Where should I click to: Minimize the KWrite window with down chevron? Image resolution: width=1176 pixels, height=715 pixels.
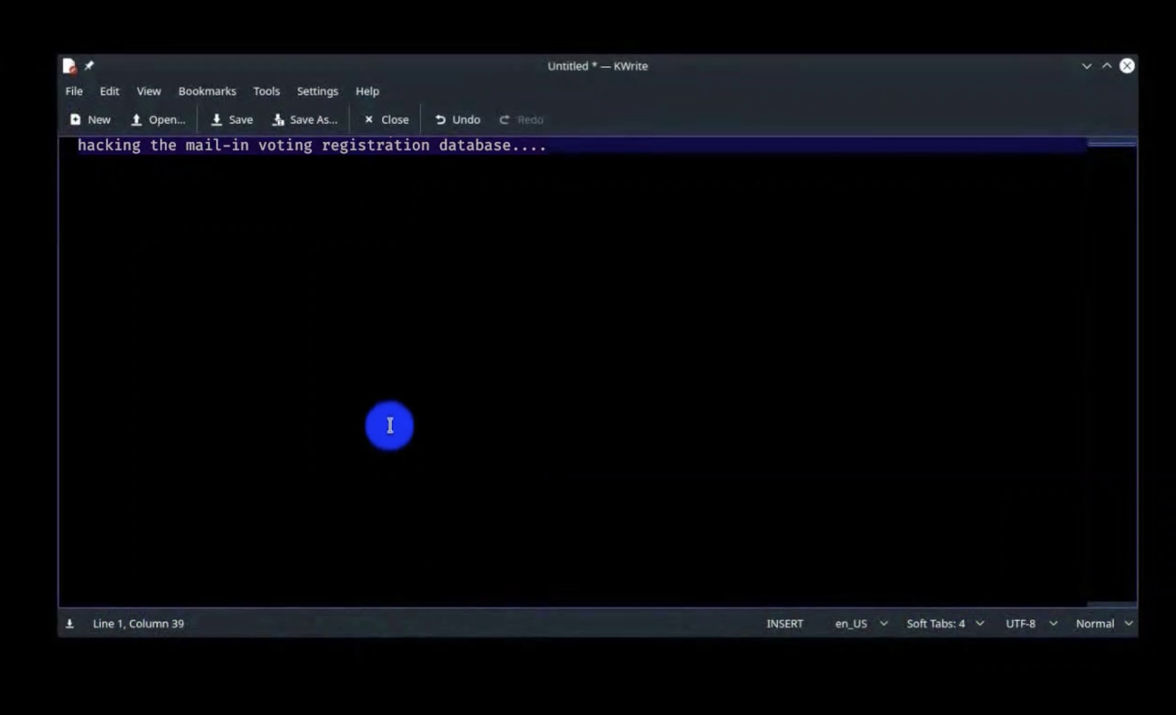point(1087,66)
